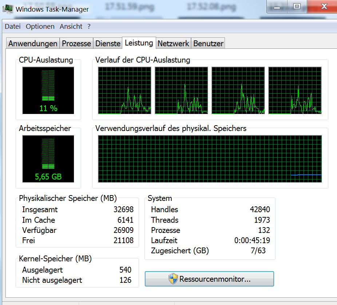The image size is (337, 305).
Task: Maximize the Task-Manager window
Action: point(297,7)
